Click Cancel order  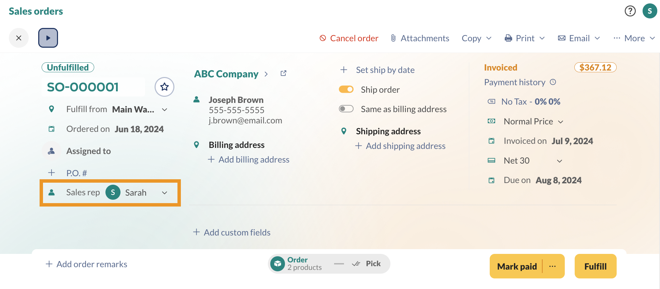349,38
